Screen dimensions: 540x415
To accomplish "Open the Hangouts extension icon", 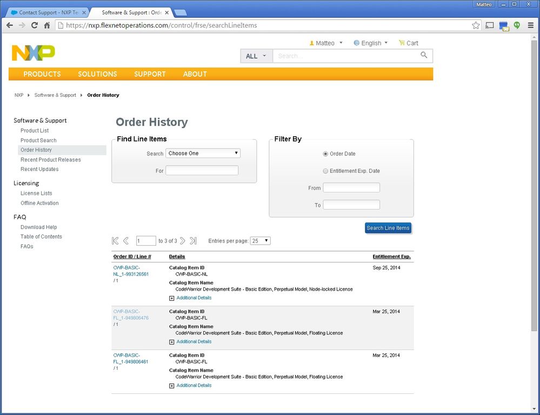I will [517, 25].
